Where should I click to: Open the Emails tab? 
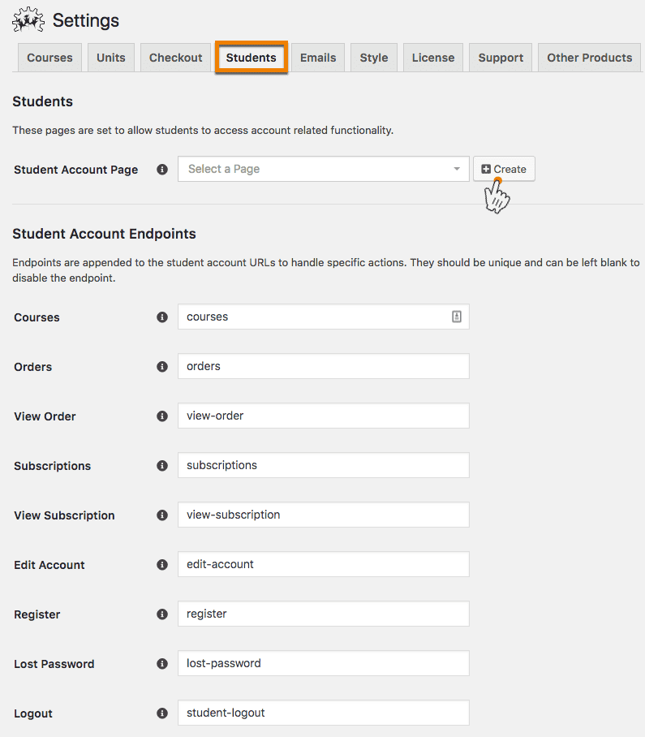318,58
